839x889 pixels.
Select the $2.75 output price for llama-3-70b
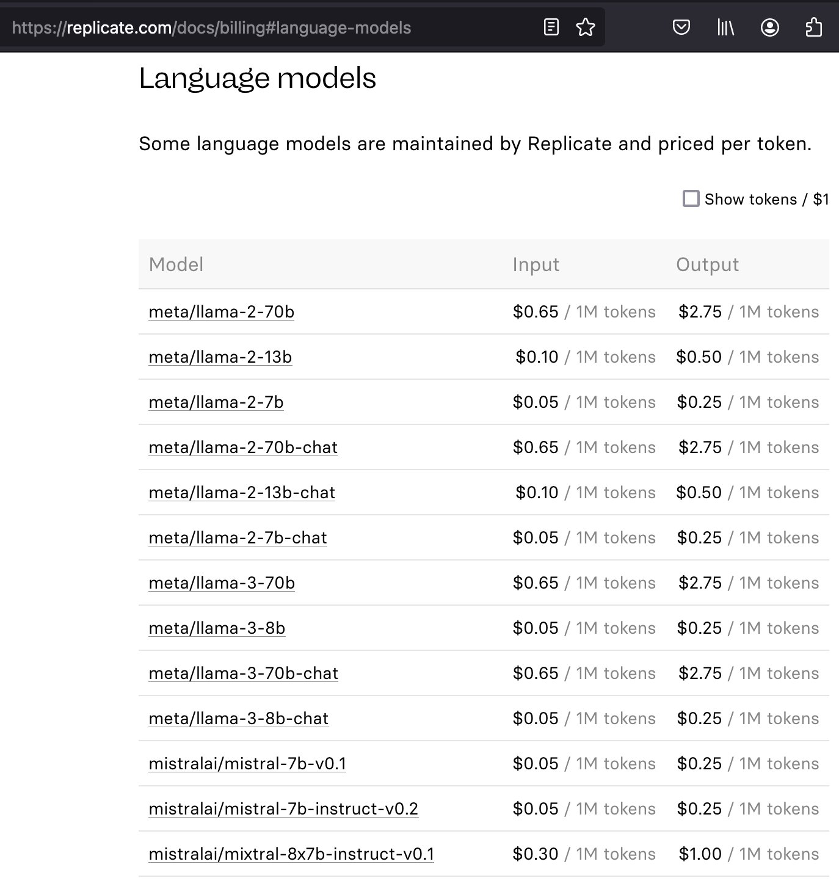coord(700,583)
